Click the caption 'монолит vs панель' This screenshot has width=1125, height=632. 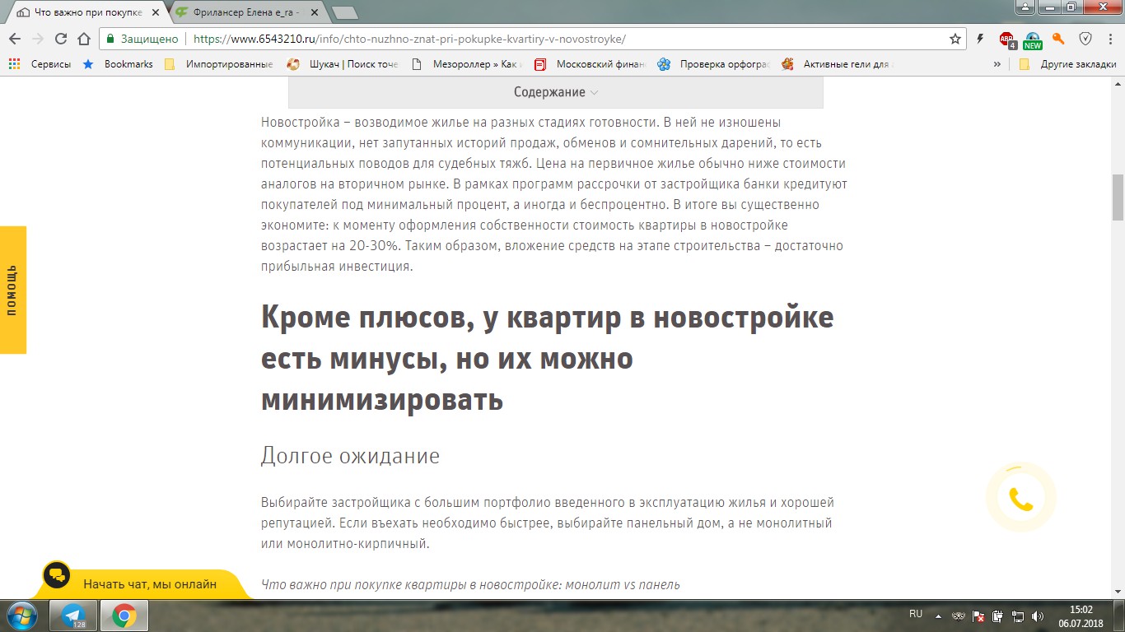tap(622, 585)
